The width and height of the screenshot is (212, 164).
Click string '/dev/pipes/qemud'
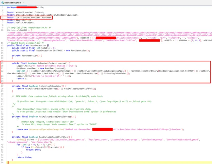tap(18, 142)
